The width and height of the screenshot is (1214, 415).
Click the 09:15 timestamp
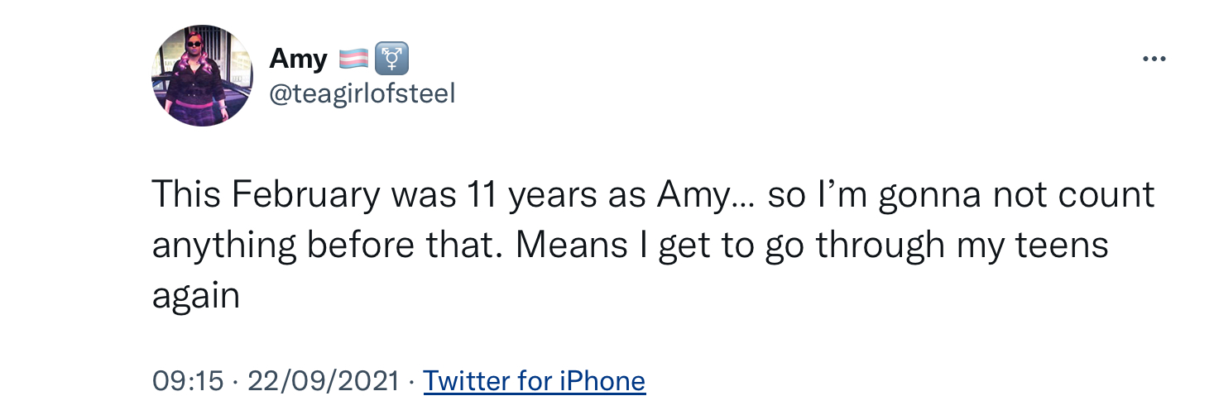(x=188, y=381)
